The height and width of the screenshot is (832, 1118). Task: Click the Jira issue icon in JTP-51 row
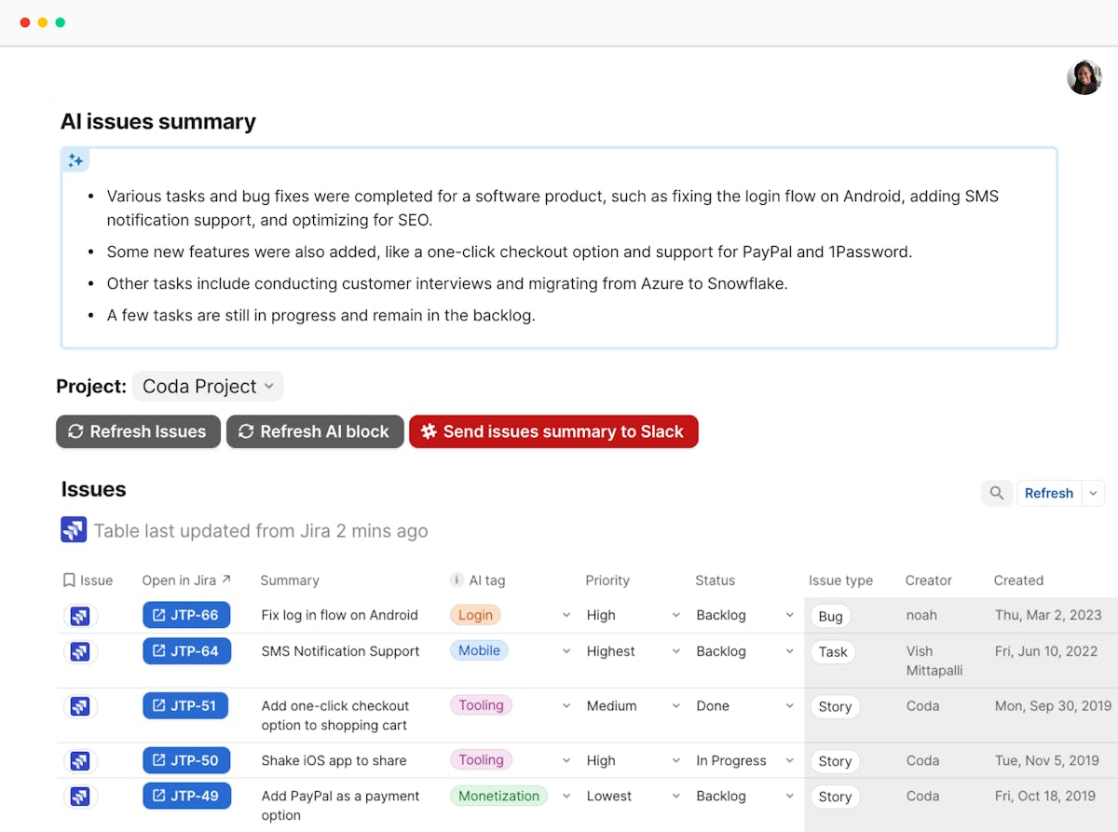pos(80,706)
